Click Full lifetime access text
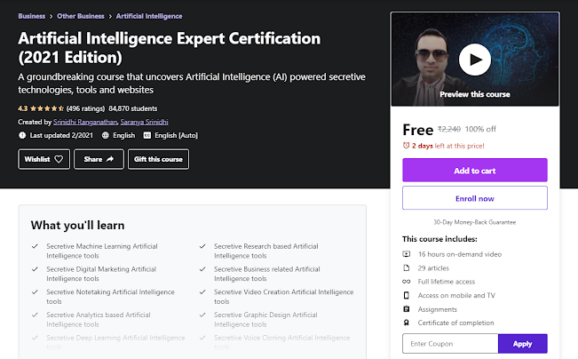The image size is (578, 359). 447,282
